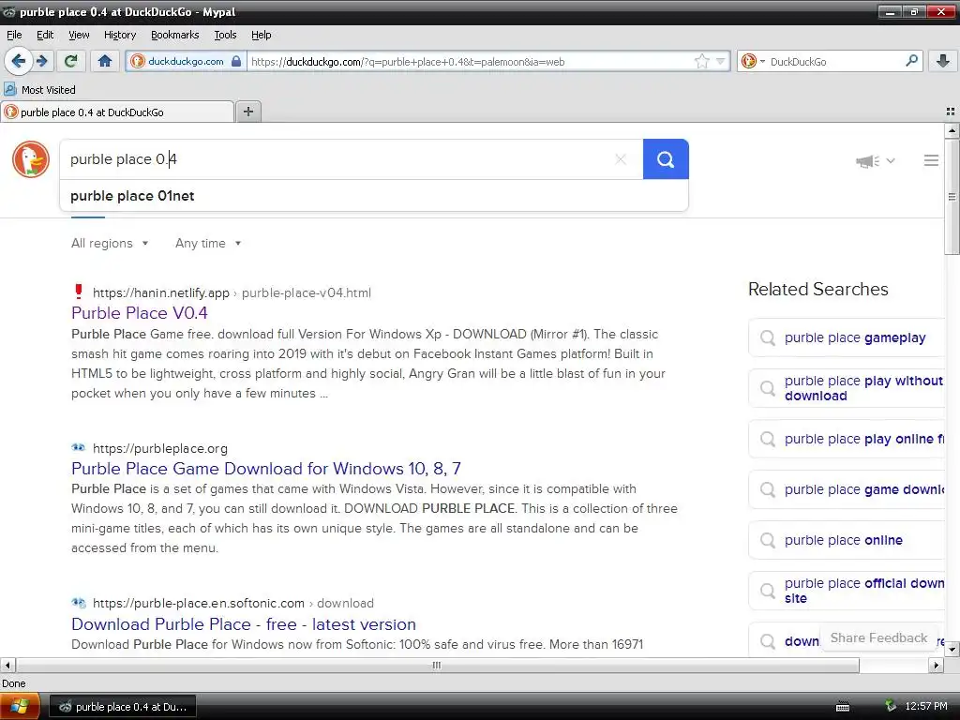Click the vertical scrollbar down arrow

tap(952, 651)
